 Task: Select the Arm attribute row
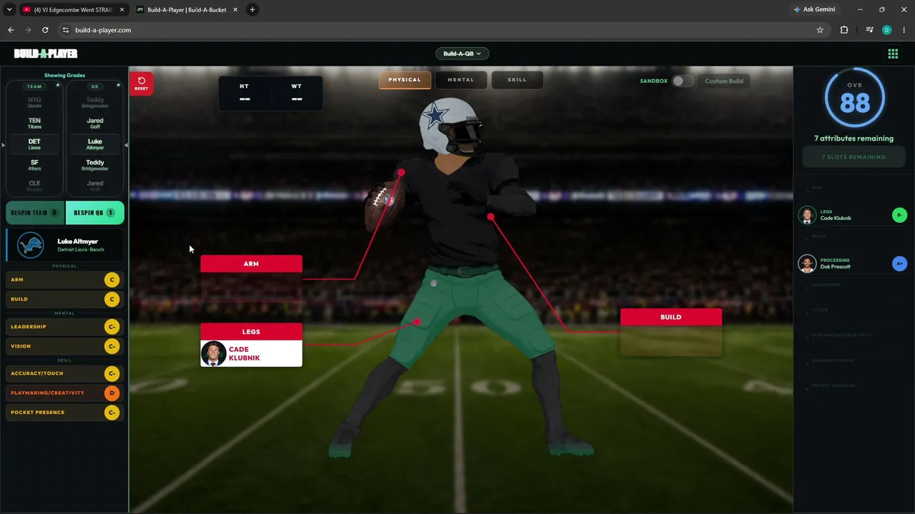[64, 280]
